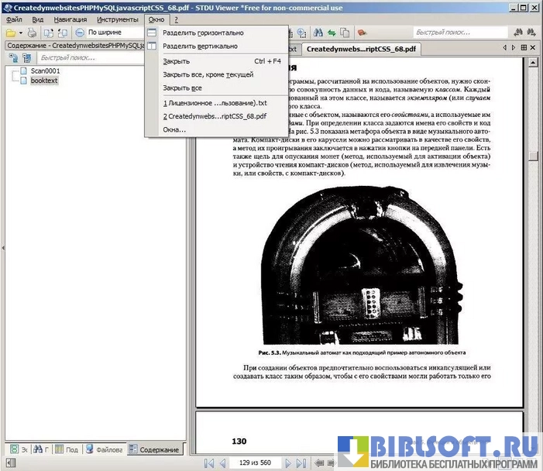Click the page number field

254,462
